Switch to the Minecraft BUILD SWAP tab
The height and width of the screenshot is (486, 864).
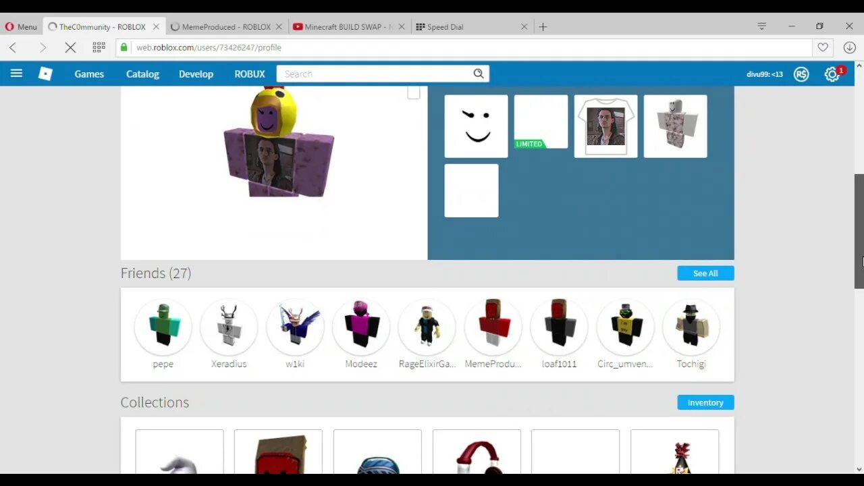point(349,27)
